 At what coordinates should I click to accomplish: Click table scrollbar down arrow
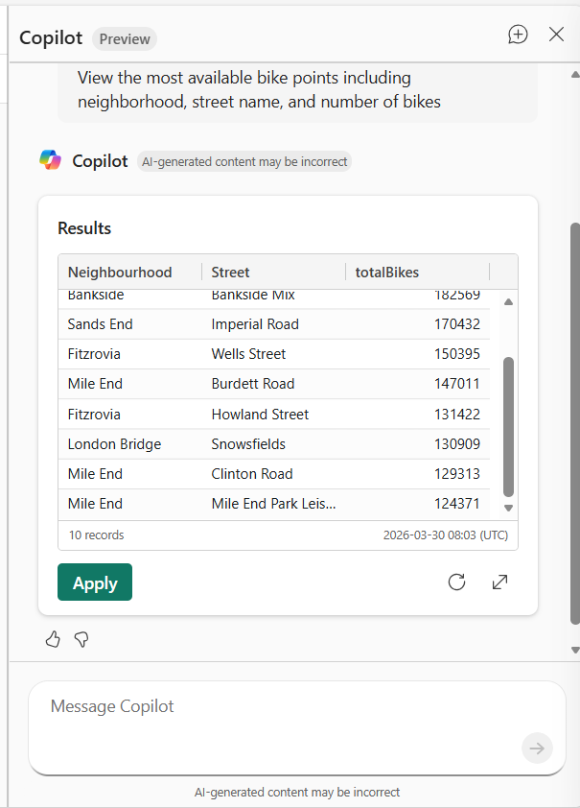pyautogui.click(x=508, y=508)
